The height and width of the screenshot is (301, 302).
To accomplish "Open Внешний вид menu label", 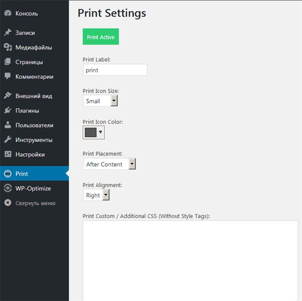I will (34, 96).
